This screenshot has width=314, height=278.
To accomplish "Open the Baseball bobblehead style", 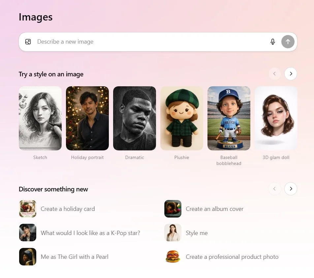I will pyautogui.click(x=229, y=118).
